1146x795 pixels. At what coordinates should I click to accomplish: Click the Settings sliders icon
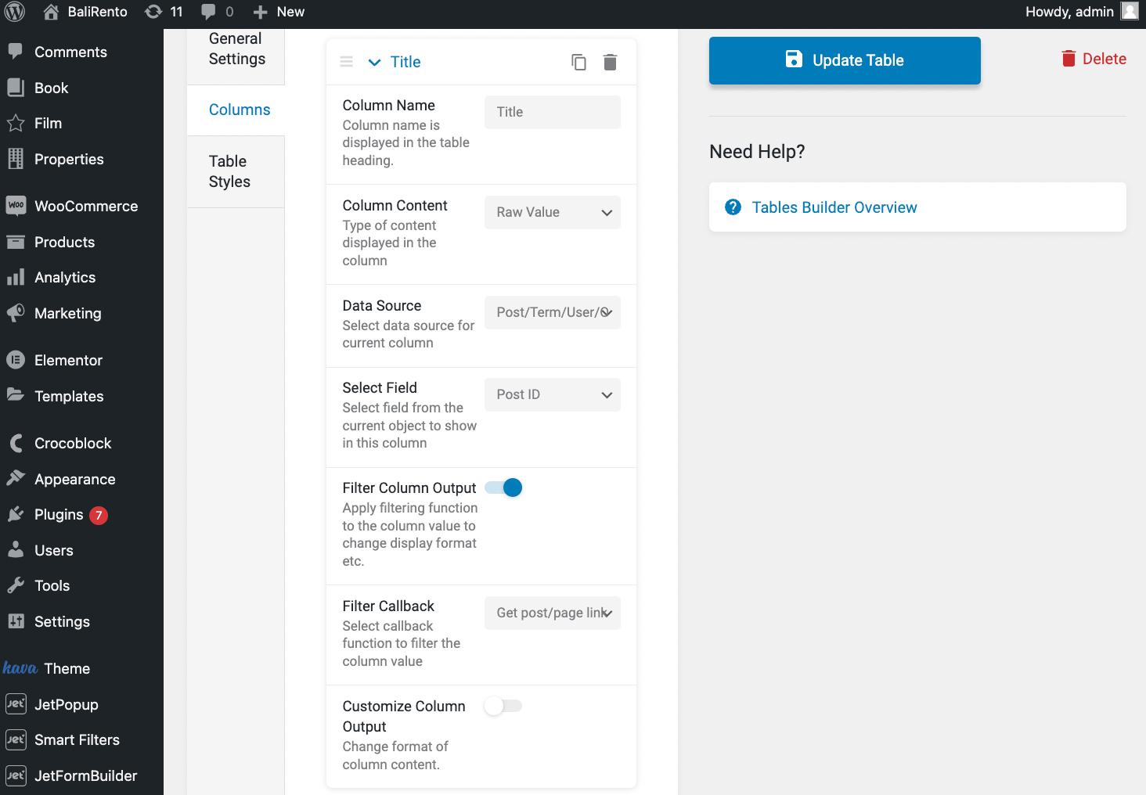point(15,621)
